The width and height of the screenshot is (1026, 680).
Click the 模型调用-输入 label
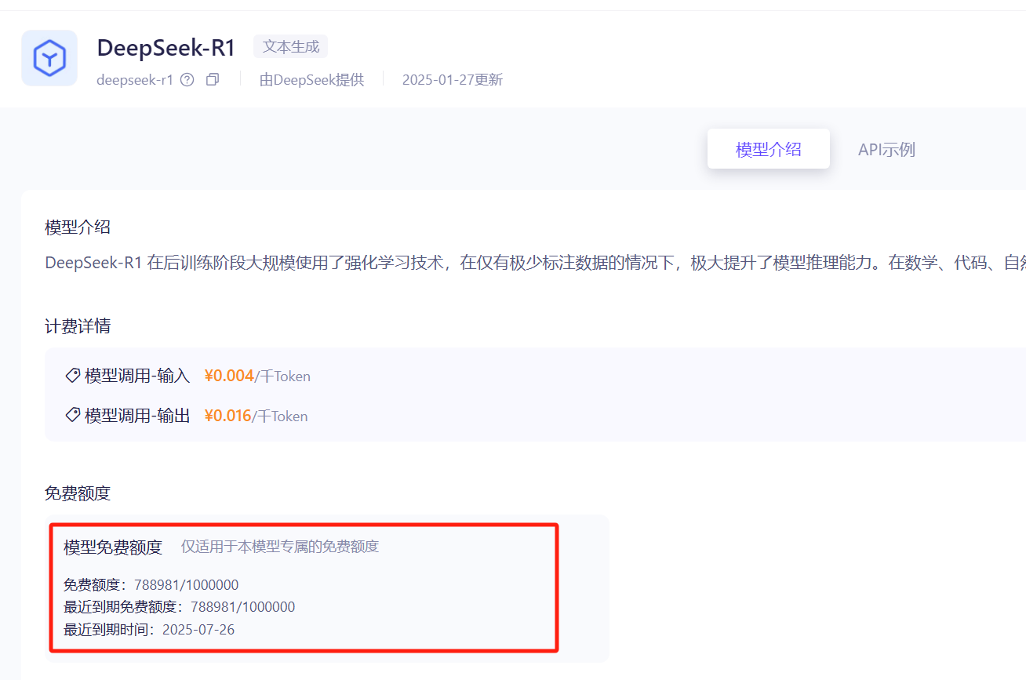pos(137,376)
